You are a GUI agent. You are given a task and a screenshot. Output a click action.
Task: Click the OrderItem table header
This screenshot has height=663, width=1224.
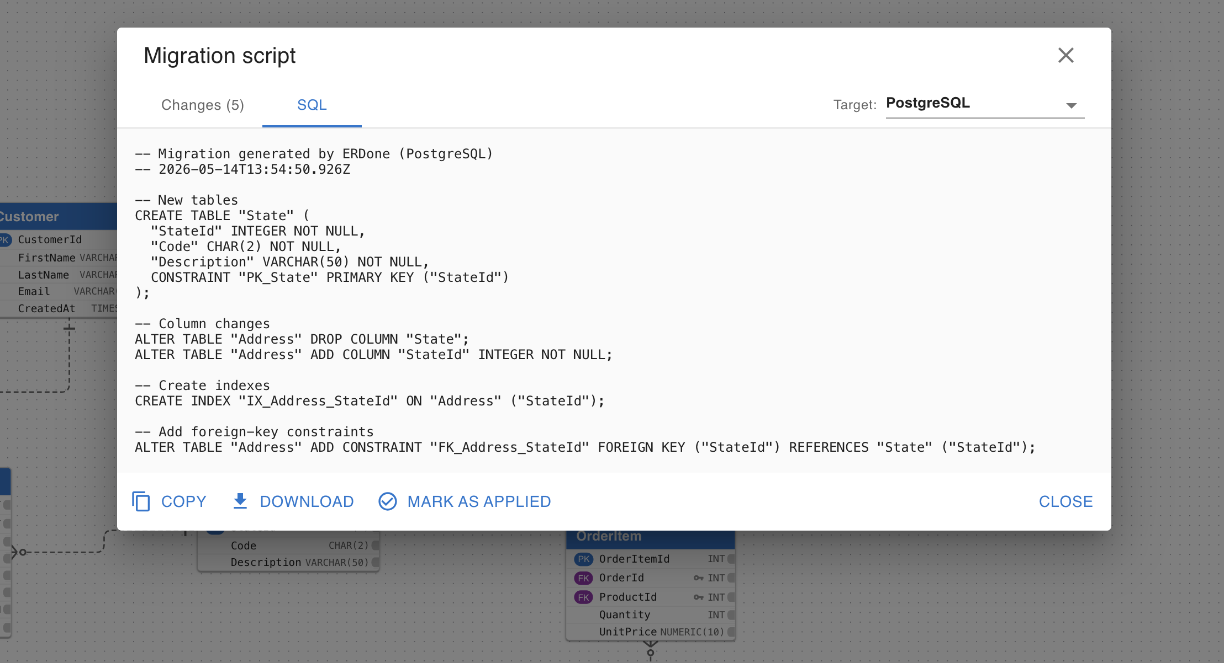[x=651, y=539]
